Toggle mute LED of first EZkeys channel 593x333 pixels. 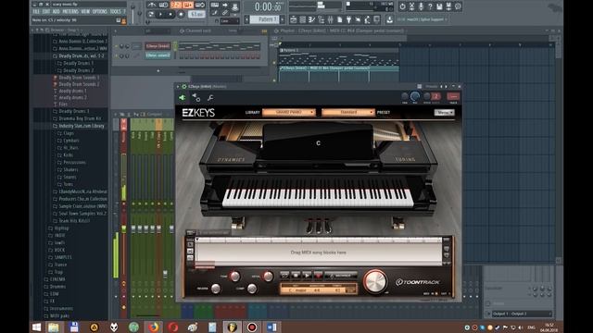point(116,46)
